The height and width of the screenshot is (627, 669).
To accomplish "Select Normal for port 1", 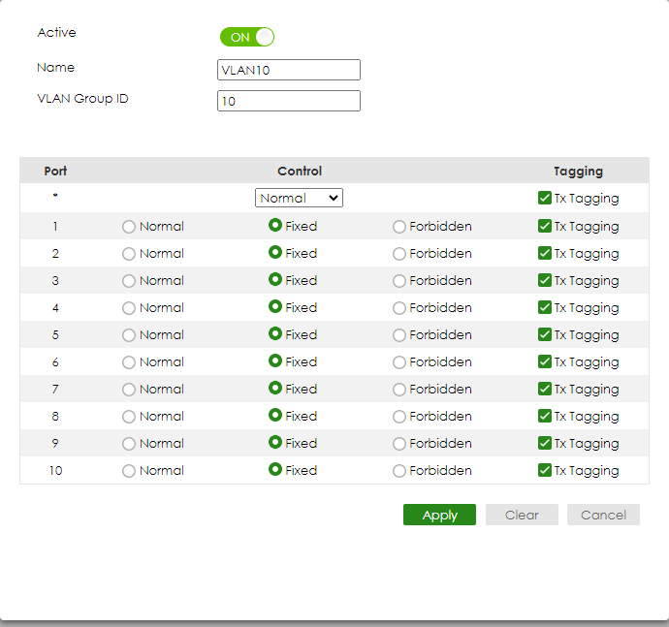I will 129,227.
